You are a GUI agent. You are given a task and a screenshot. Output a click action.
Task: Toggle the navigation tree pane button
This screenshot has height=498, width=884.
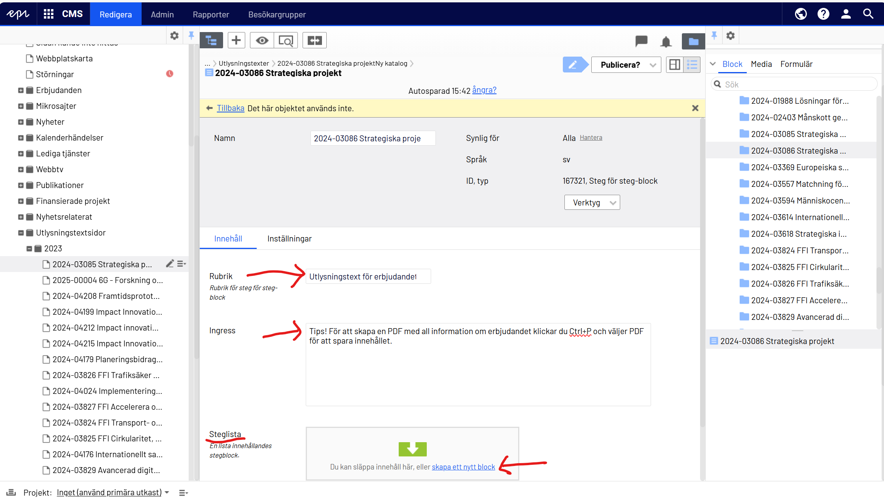pos(211,40)
